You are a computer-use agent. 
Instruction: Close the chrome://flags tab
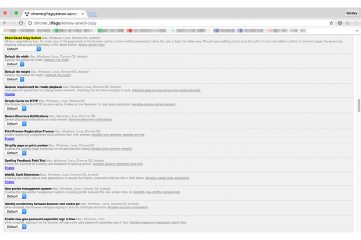tap(82, 13)
